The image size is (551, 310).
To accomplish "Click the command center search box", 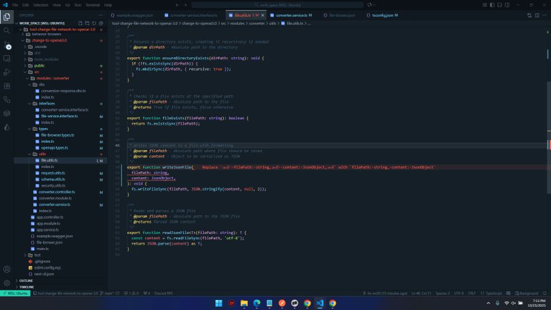I will 278,5.
